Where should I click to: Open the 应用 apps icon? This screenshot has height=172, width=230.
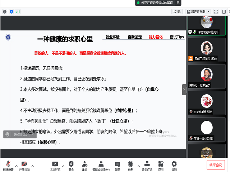(161, 165)
